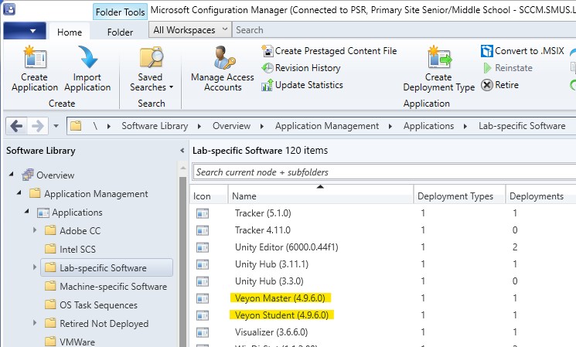Click the Folder Tools contextual tab
Viewport: 576px width, 347px height.
point(120,12)
